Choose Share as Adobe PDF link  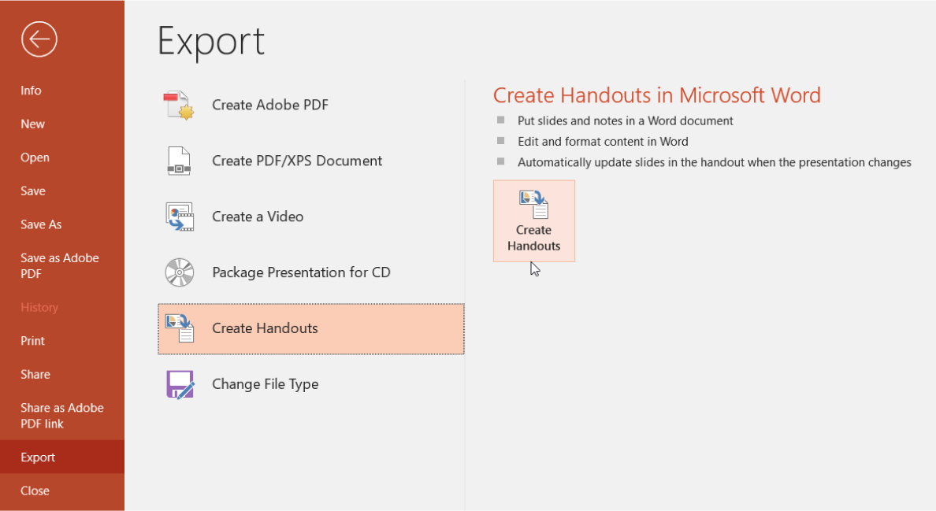pos(62,416)
